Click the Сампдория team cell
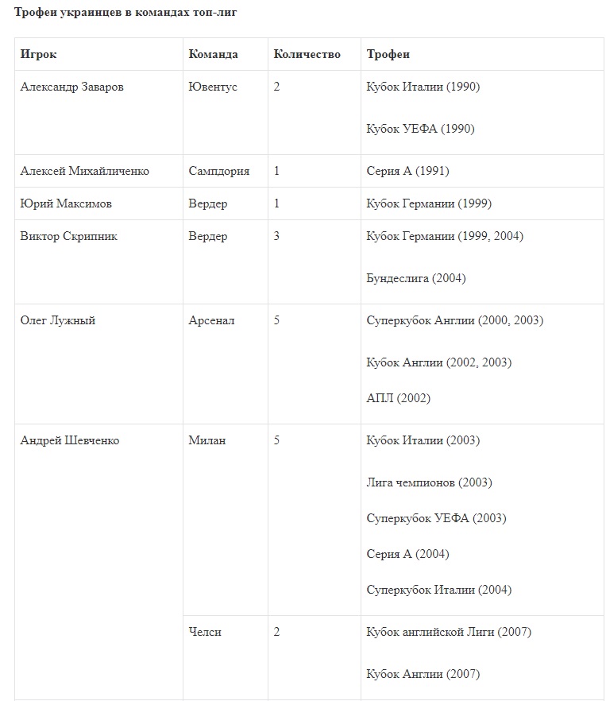606x701 pixels. [x=219, y=171]
